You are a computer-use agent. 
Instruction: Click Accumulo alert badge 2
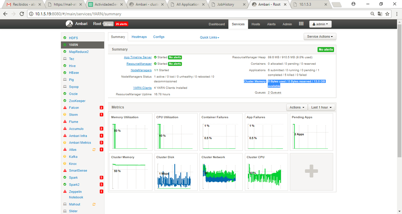pos(102,129)
